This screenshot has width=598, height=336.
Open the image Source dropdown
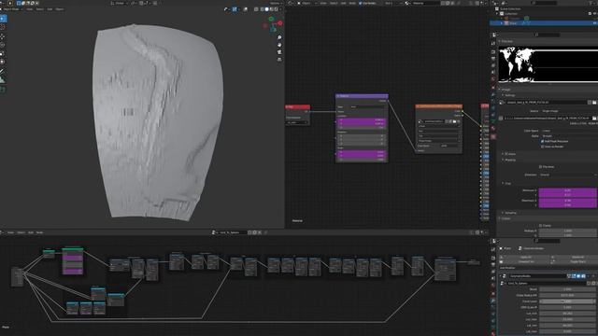(x=569, y=111)
